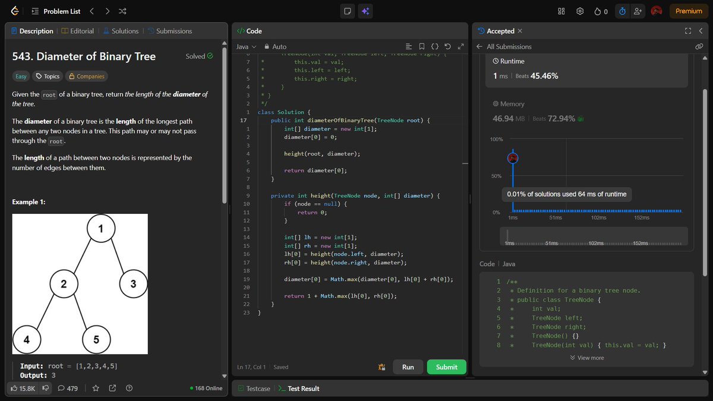
Task: Open the notes sticky icon
Action: click(348, 11)
